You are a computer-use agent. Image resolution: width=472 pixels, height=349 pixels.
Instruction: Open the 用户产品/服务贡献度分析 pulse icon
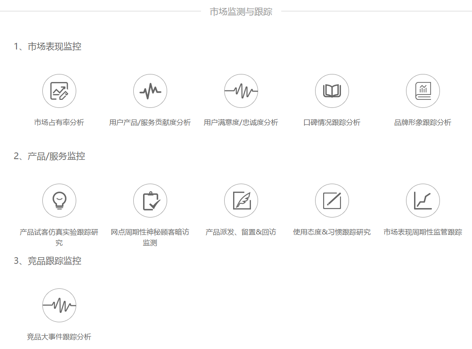[150, 91]
